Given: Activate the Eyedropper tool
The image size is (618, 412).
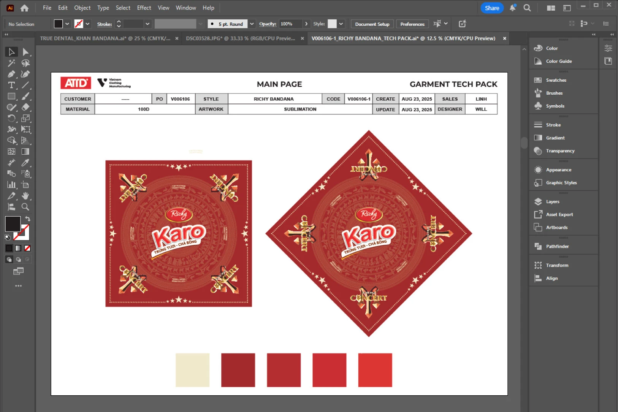Looking at the screenshot, I should pyautogui.click(x=25, y=163).
